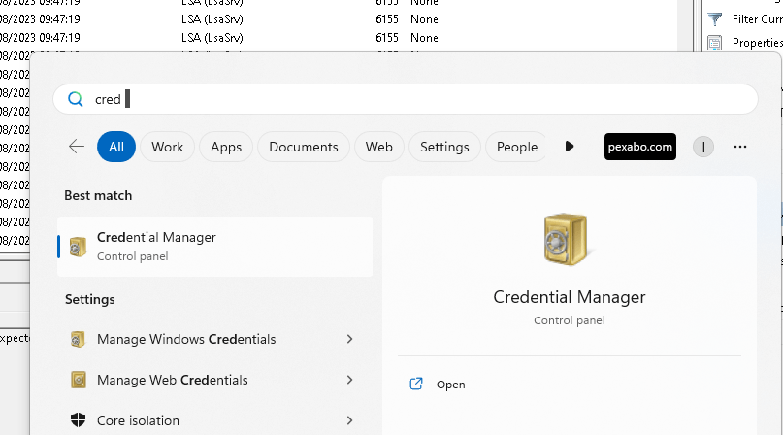Show more filter tabs with play arrow
The height and width of the screenshot is (435, 783).
(x=570, y=147)
